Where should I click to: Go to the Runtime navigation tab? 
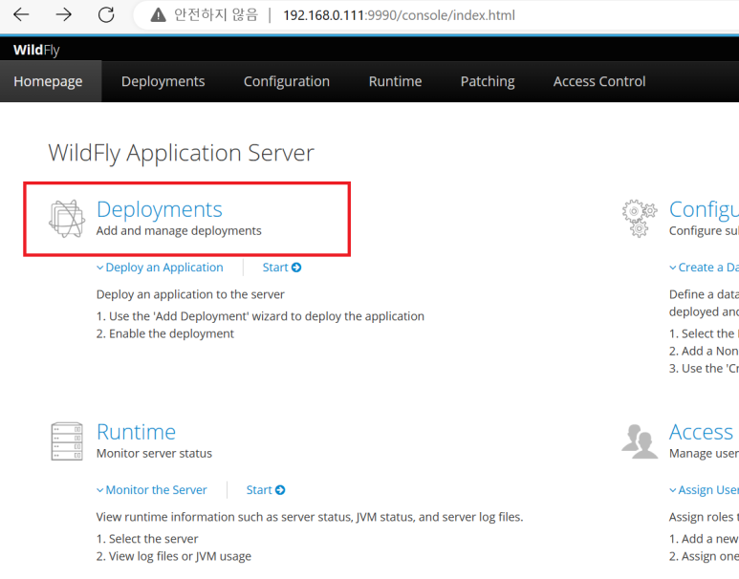395,81
